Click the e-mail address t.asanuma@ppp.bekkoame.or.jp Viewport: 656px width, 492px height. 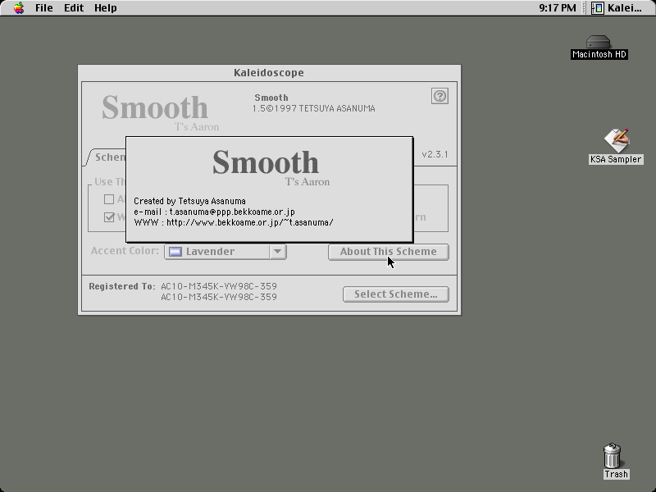(232, 212)
